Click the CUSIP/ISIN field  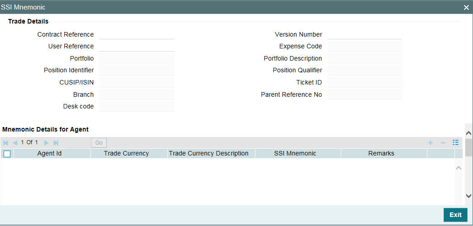point(137,82)
